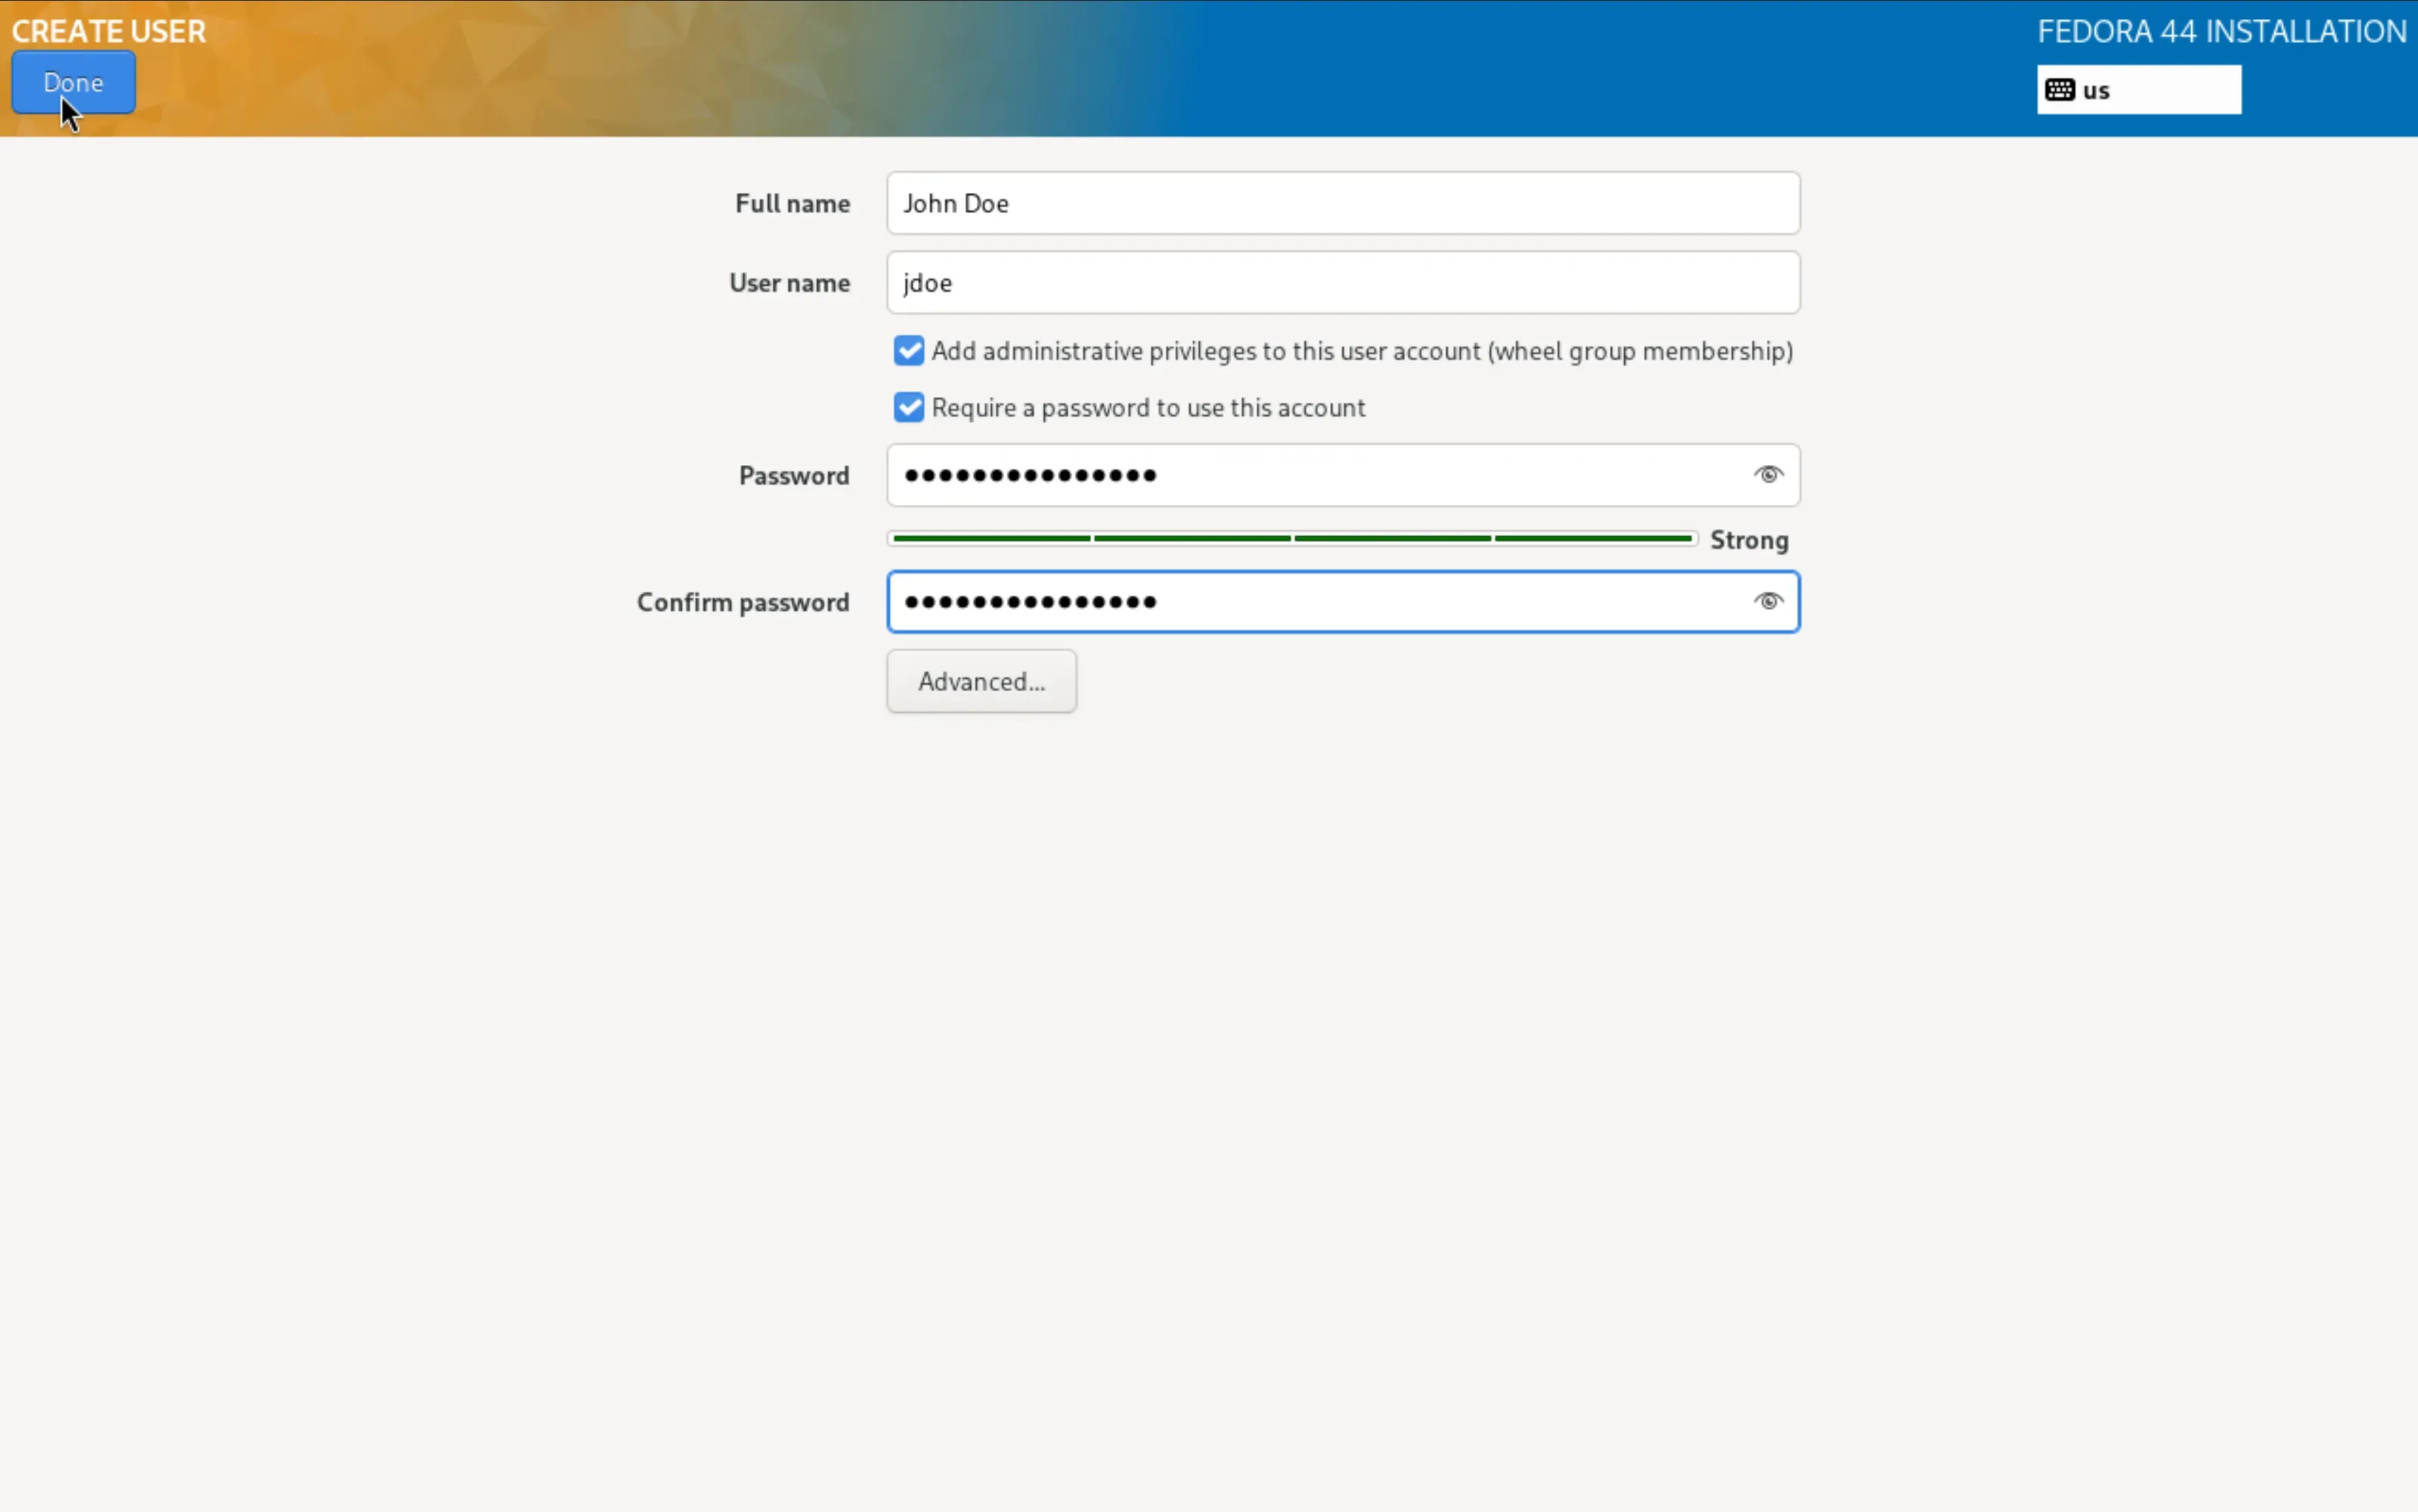This screenshot has height=1512, width=2418.
Task: Focus the Full name field
Action: (x=1343, y=203)
